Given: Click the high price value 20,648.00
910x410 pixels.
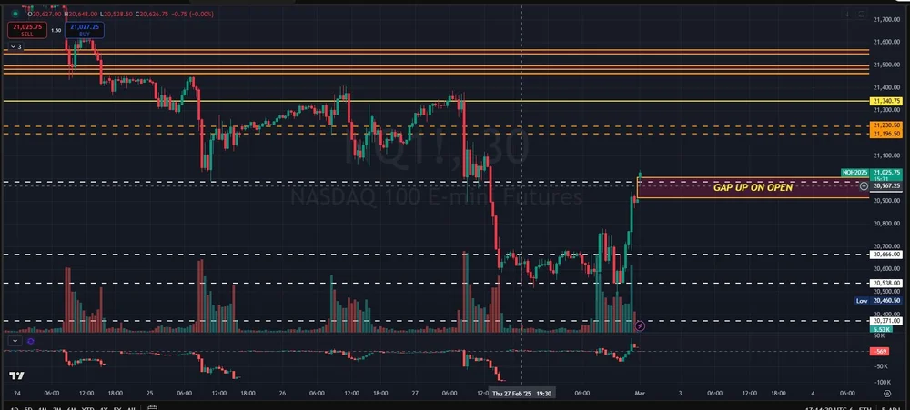Looking at the screenshot, I should pyautogui.click(x=83, y=14).
